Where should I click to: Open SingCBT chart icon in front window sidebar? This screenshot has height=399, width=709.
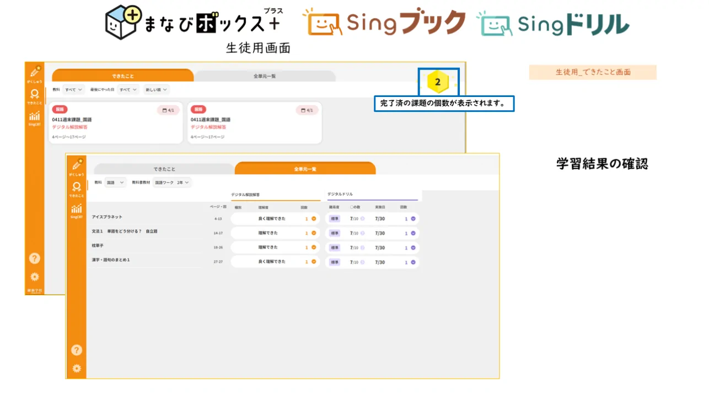click(77, 209)
